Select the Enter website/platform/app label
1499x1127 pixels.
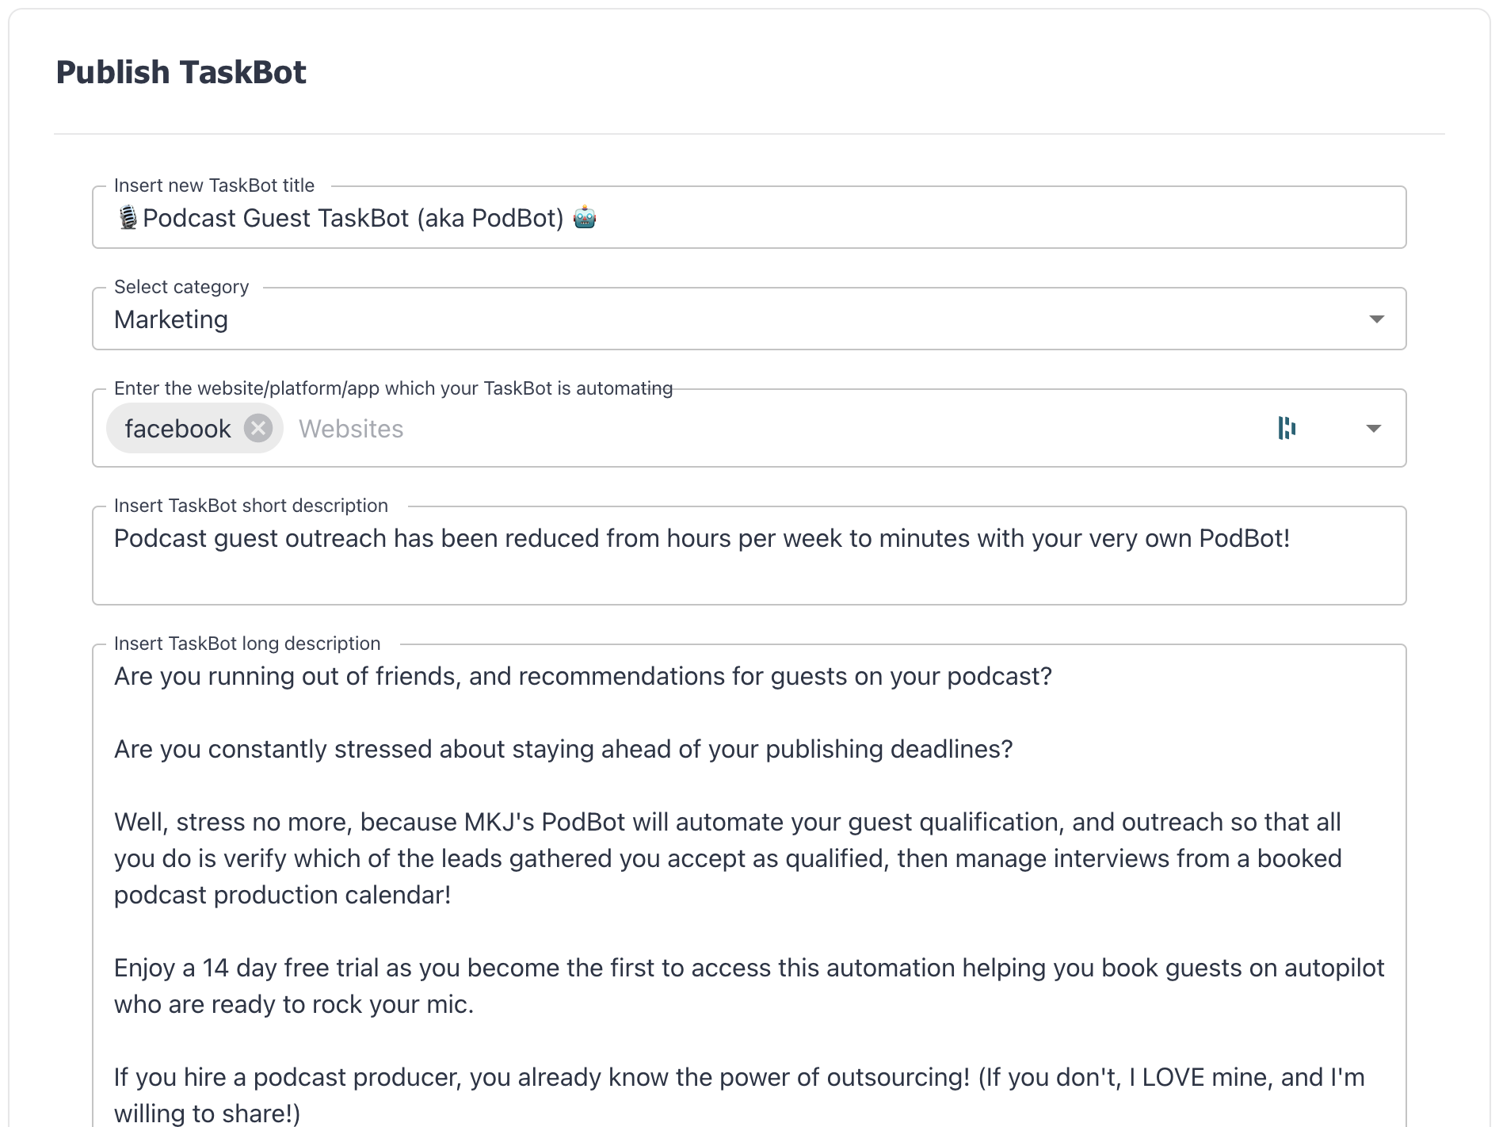[394, 388]
